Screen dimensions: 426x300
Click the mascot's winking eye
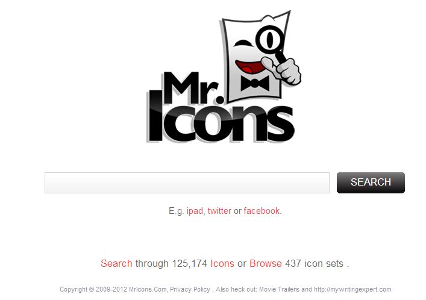point(243,43)
